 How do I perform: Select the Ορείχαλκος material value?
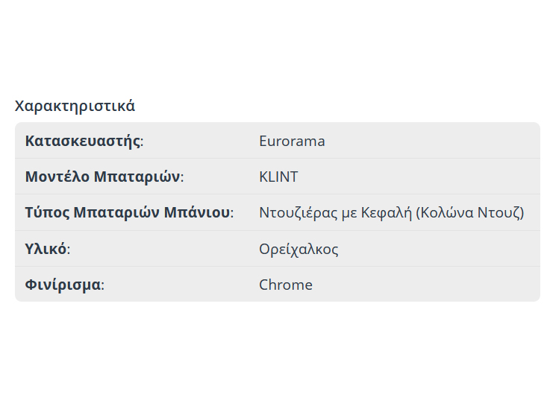pos(299,249)
